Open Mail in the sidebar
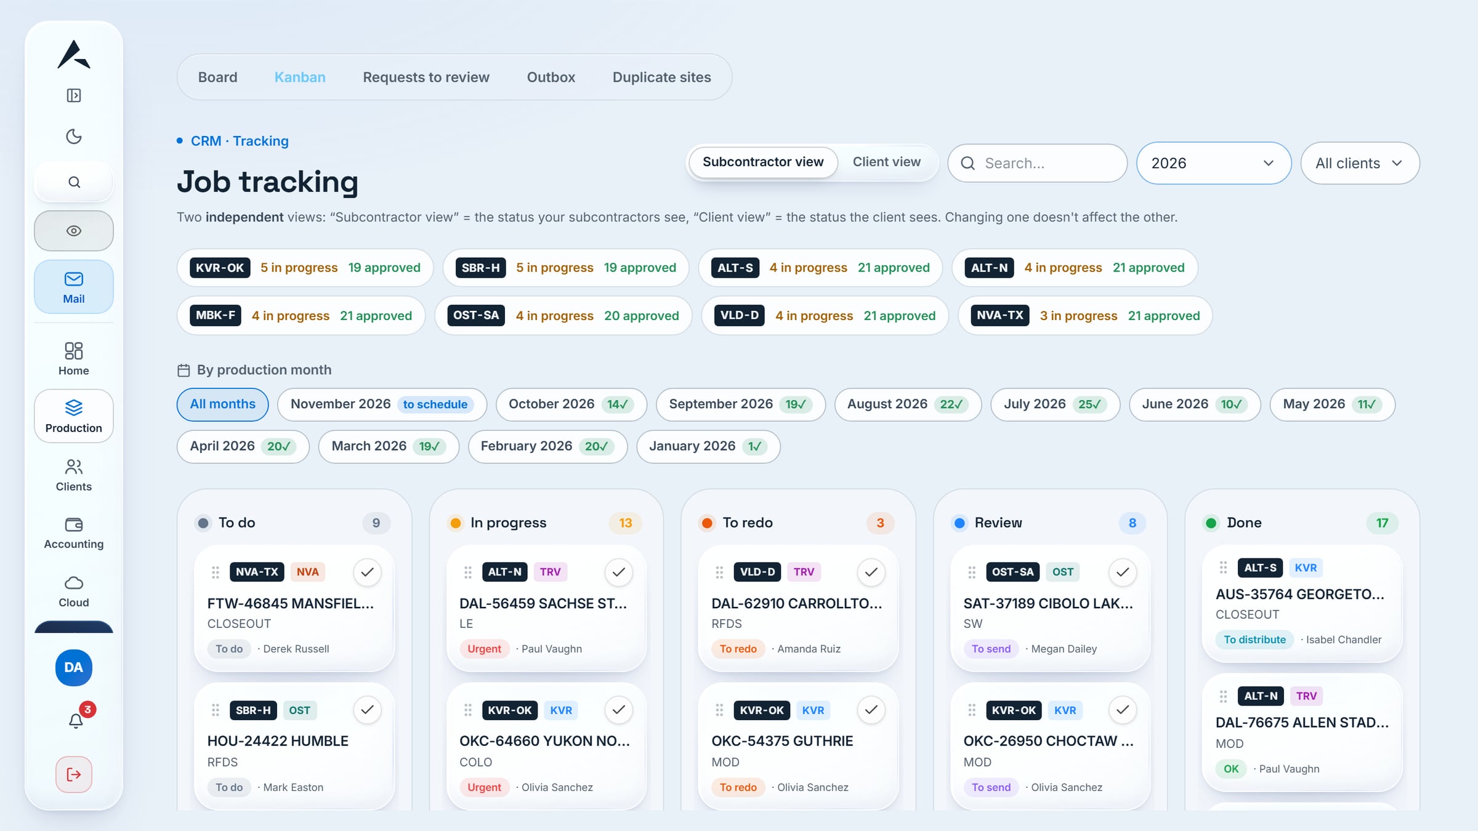This screenshot has width=1478, height=831. click(74, 287)
